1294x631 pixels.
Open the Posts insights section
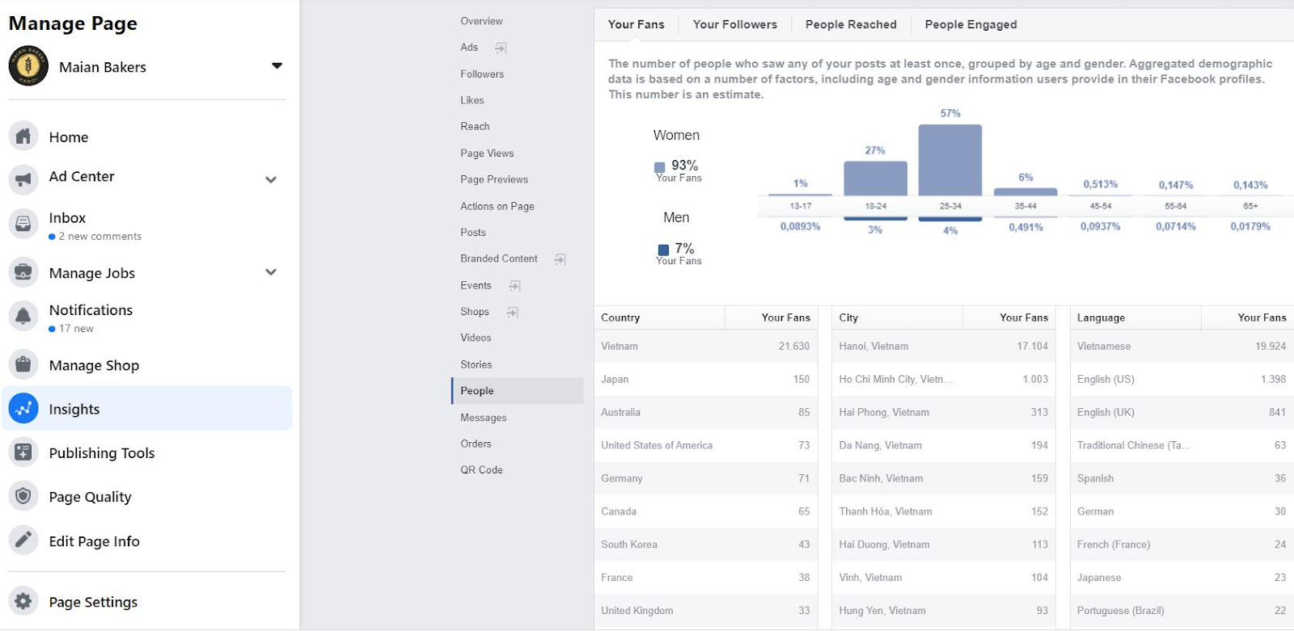pos(473,232)
